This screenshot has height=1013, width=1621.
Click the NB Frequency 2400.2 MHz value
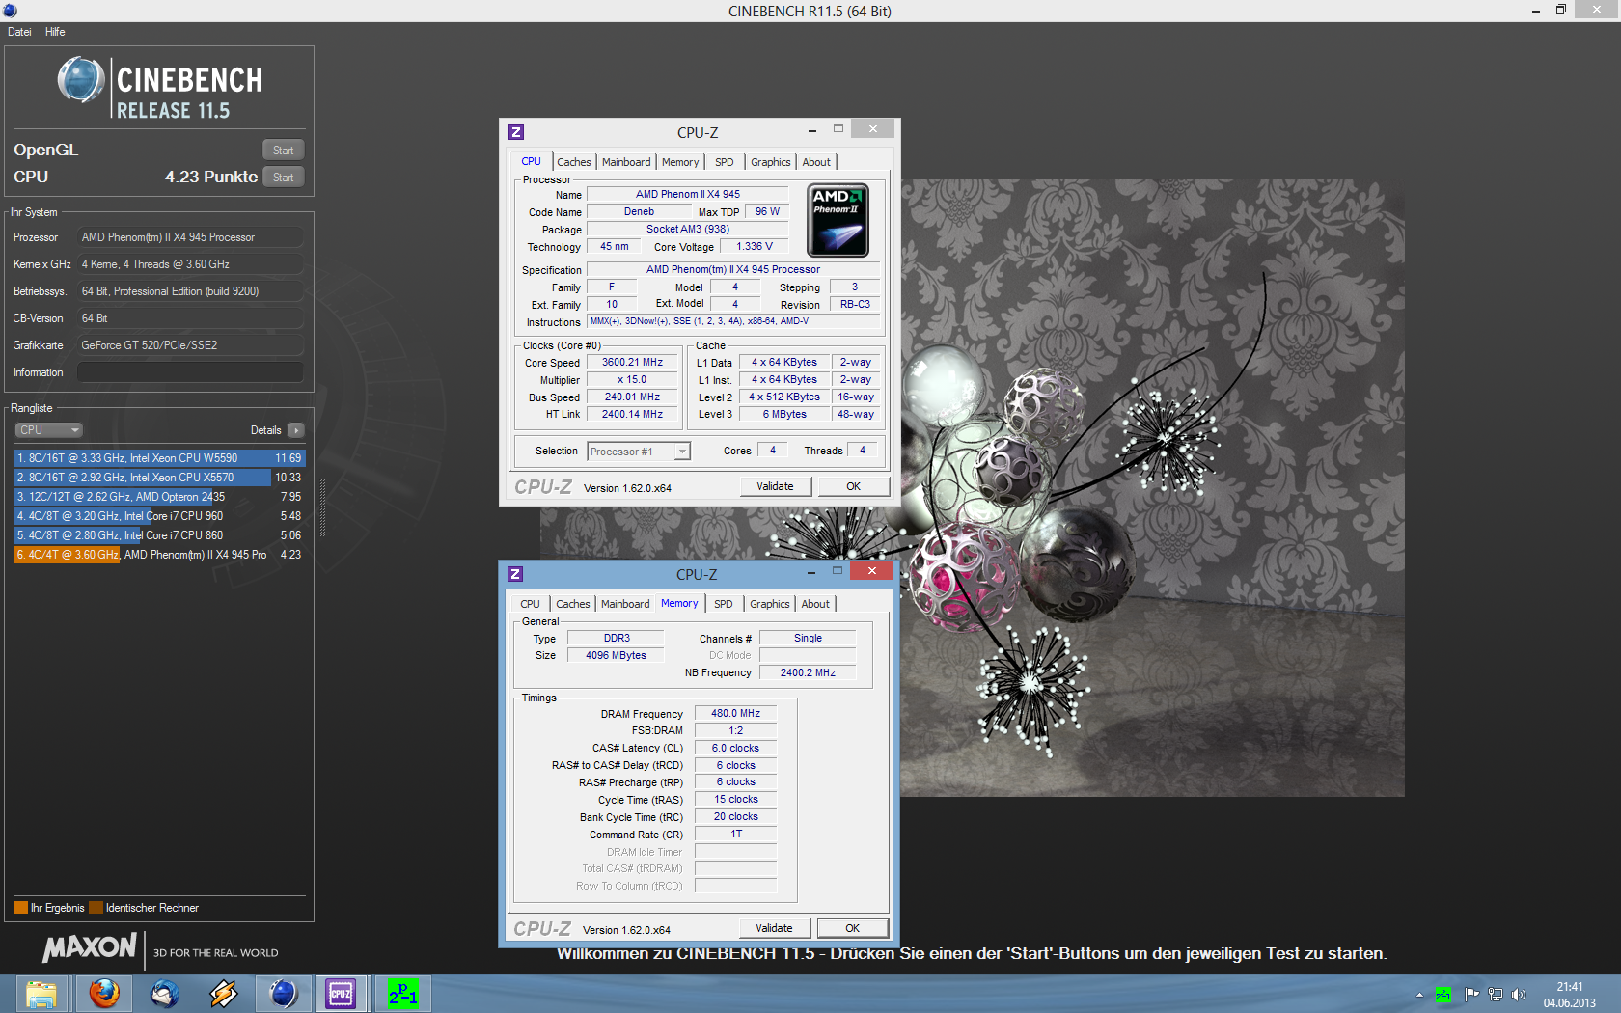click(808, 672)
